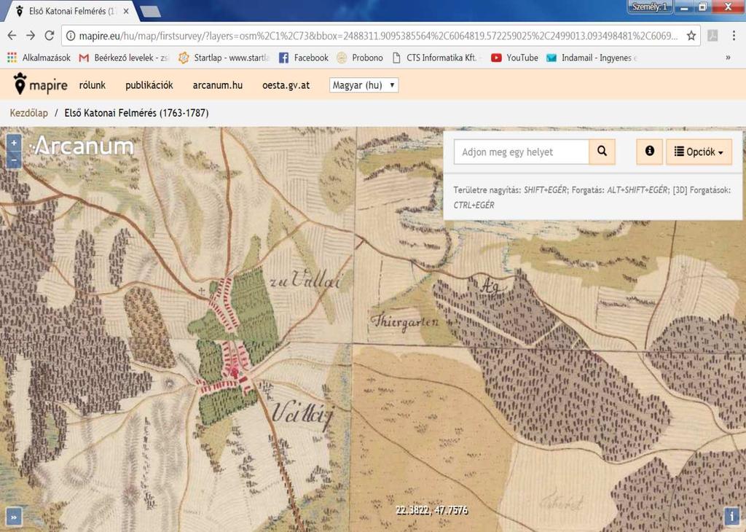The width and height of the screenshot is (746, 532).
Task: Open the Indamail bookmark
Action: pos(592,58)
